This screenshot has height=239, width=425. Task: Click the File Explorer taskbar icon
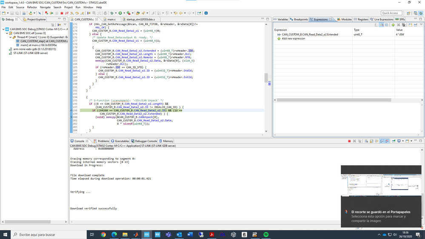point(125,234)
